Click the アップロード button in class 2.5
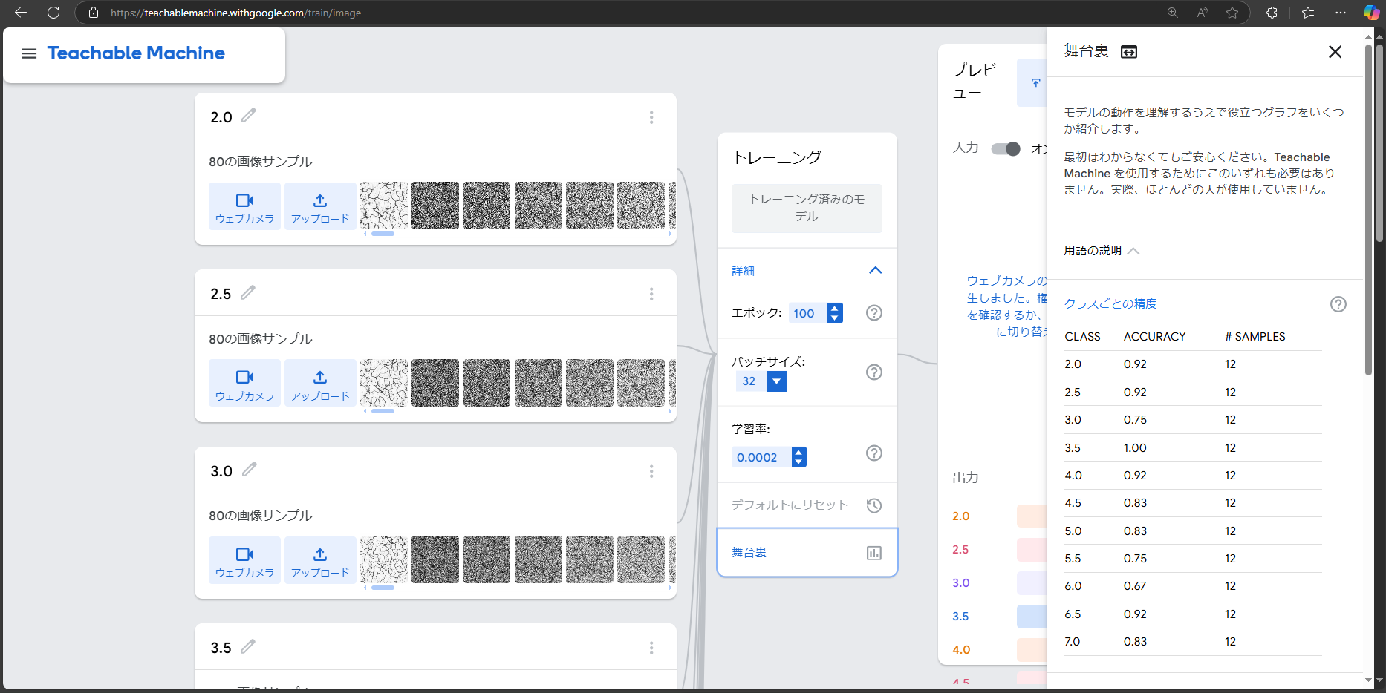This screenshot has width=1386, height=693. [320, 383]
